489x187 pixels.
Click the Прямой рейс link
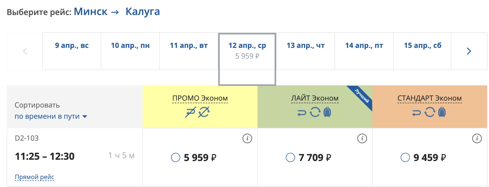click(34, 177)
